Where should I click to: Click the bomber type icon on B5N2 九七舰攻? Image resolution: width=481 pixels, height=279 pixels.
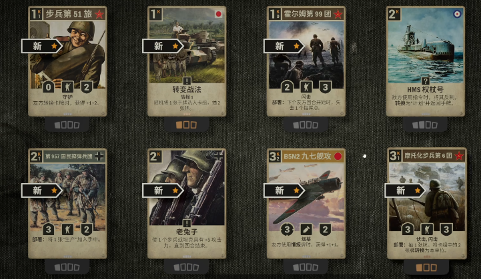coord(306,229)
